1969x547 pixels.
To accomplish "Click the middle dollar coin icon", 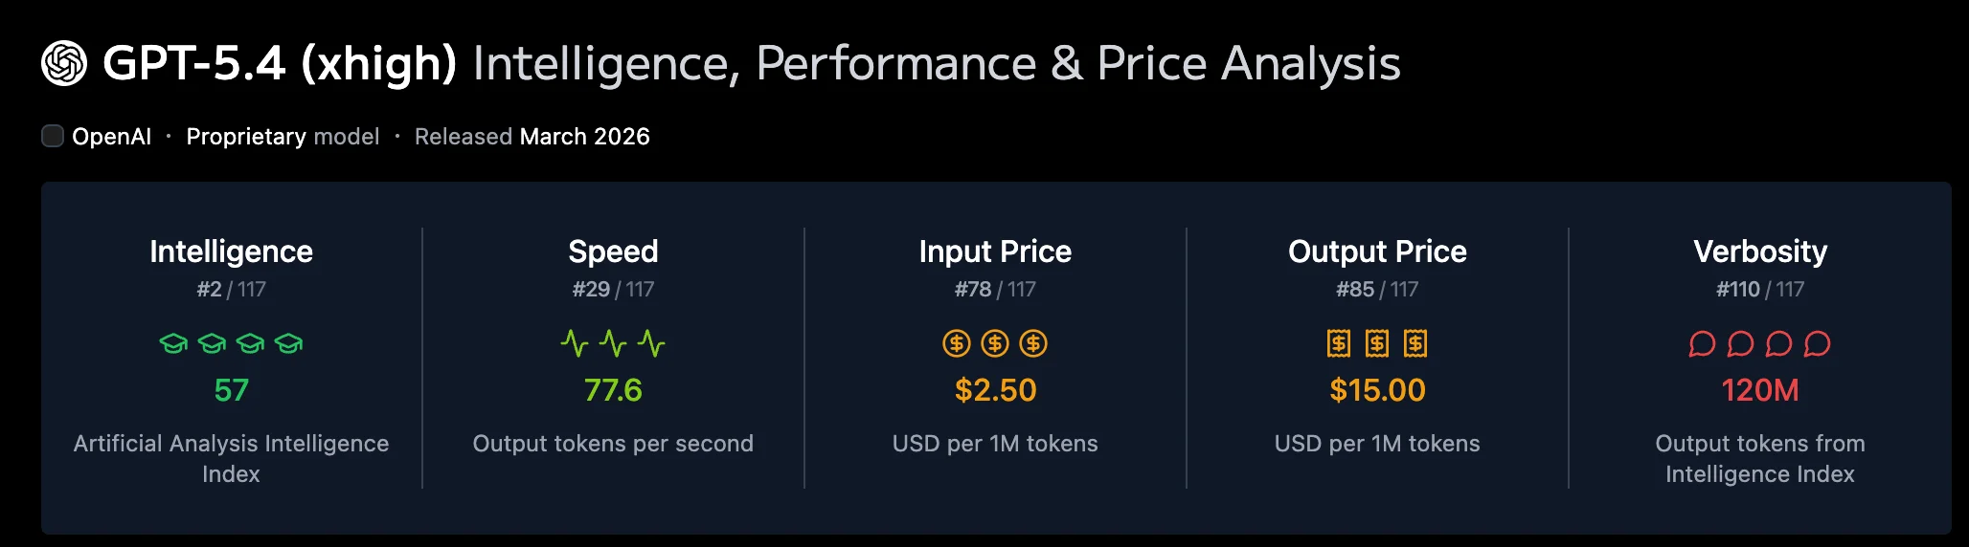I will [995, 343].
